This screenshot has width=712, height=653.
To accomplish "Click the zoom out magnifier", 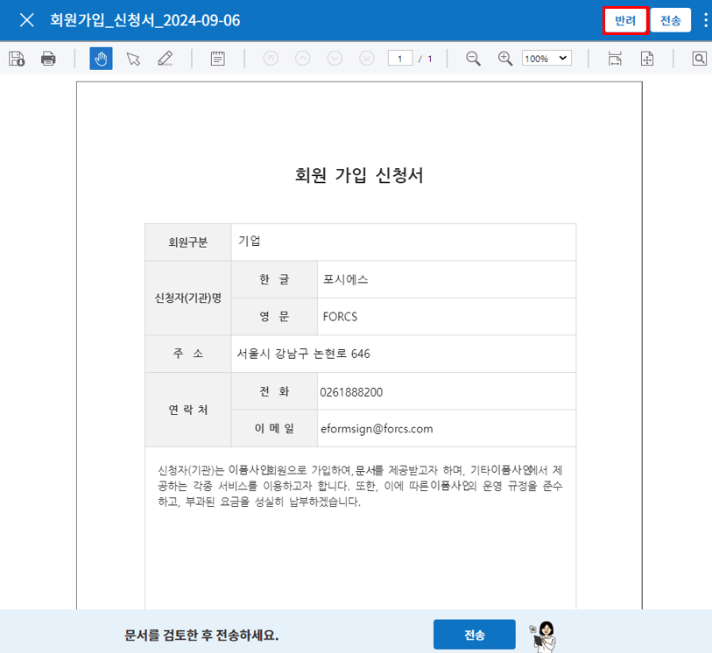I will click(x=473, y=59).
